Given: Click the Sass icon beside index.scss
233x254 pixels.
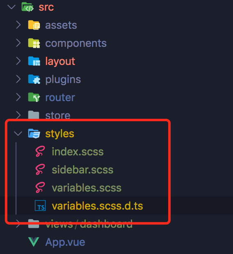Looking at the screenshot, I should click(40, 151).
